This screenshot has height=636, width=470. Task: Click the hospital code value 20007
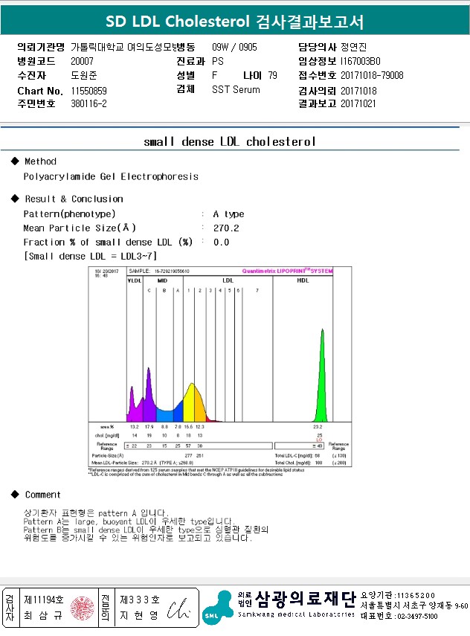pyautogui.click(x=82, y=61)
